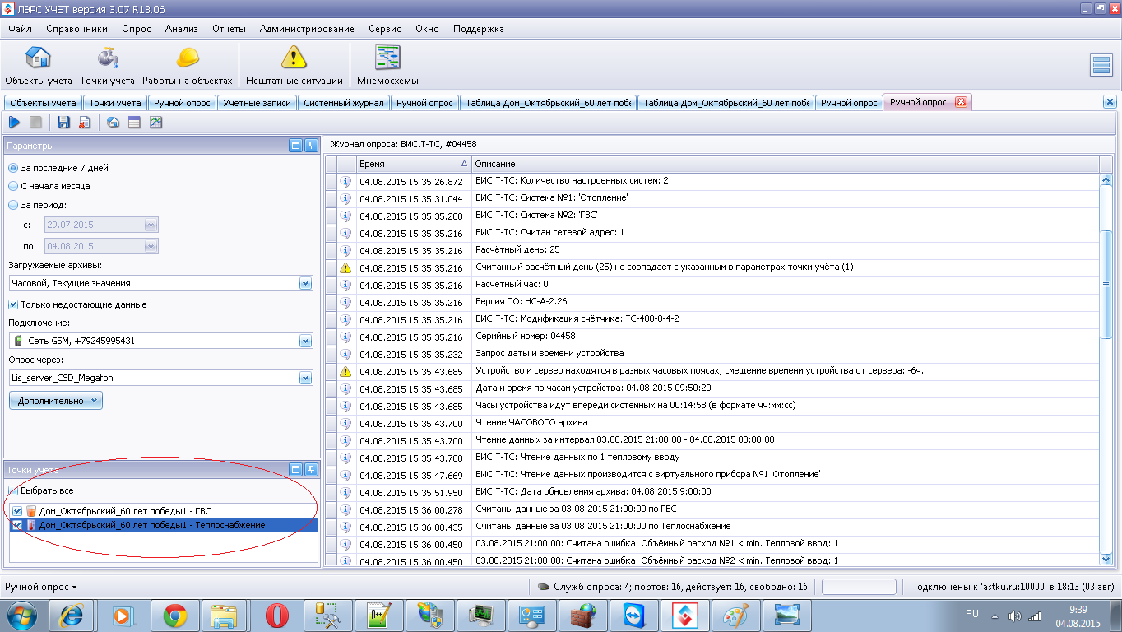Open Google Chrome from the taskbar
1122x632 pixels.
point(174,615)
